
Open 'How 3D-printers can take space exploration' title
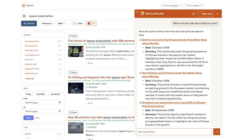[x=101, y=117]
